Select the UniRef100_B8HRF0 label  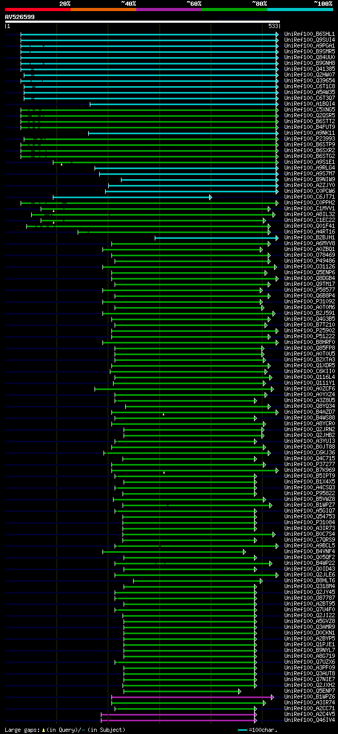[309, 342]
